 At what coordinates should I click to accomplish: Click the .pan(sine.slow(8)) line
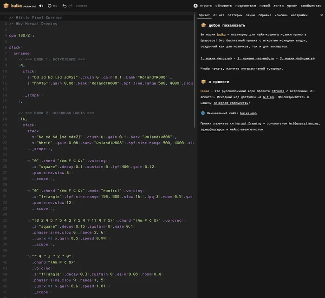click(52, 172)
